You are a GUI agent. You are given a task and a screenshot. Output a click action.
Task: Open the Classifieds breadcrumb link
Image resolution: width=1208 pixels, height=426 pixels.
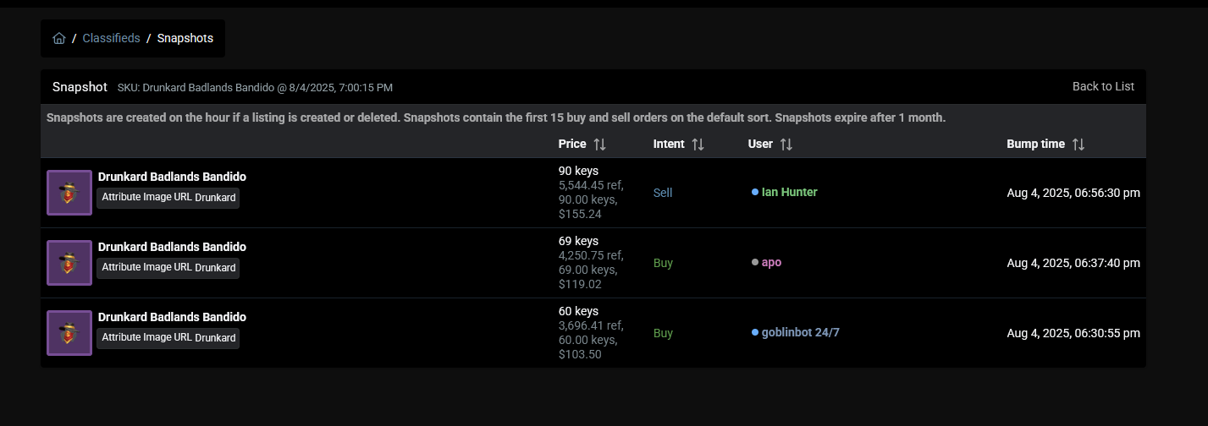point(111,38)
